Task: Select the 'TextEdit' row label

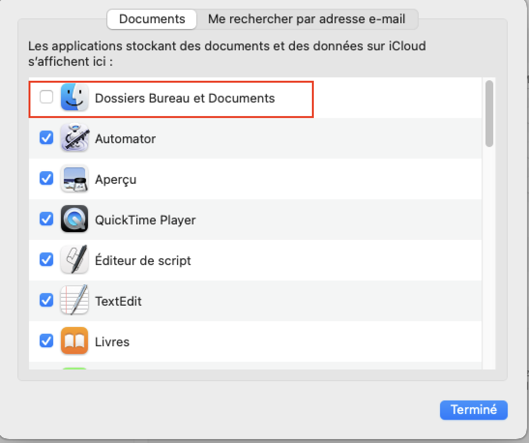Action: click(x=118, y=301)
